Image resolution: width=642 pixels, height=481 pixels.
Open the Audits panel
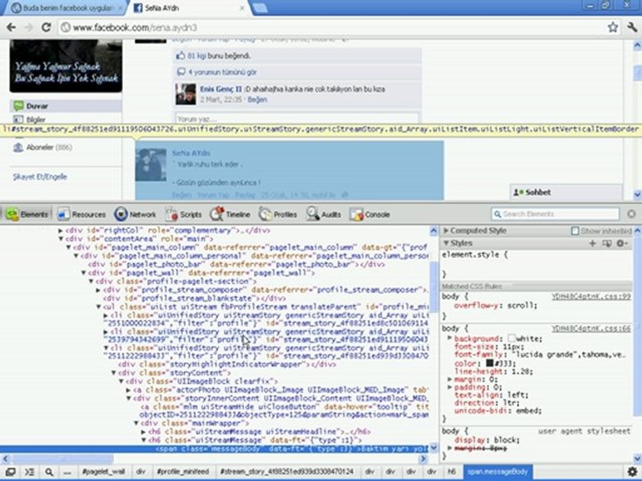(324, 214)
